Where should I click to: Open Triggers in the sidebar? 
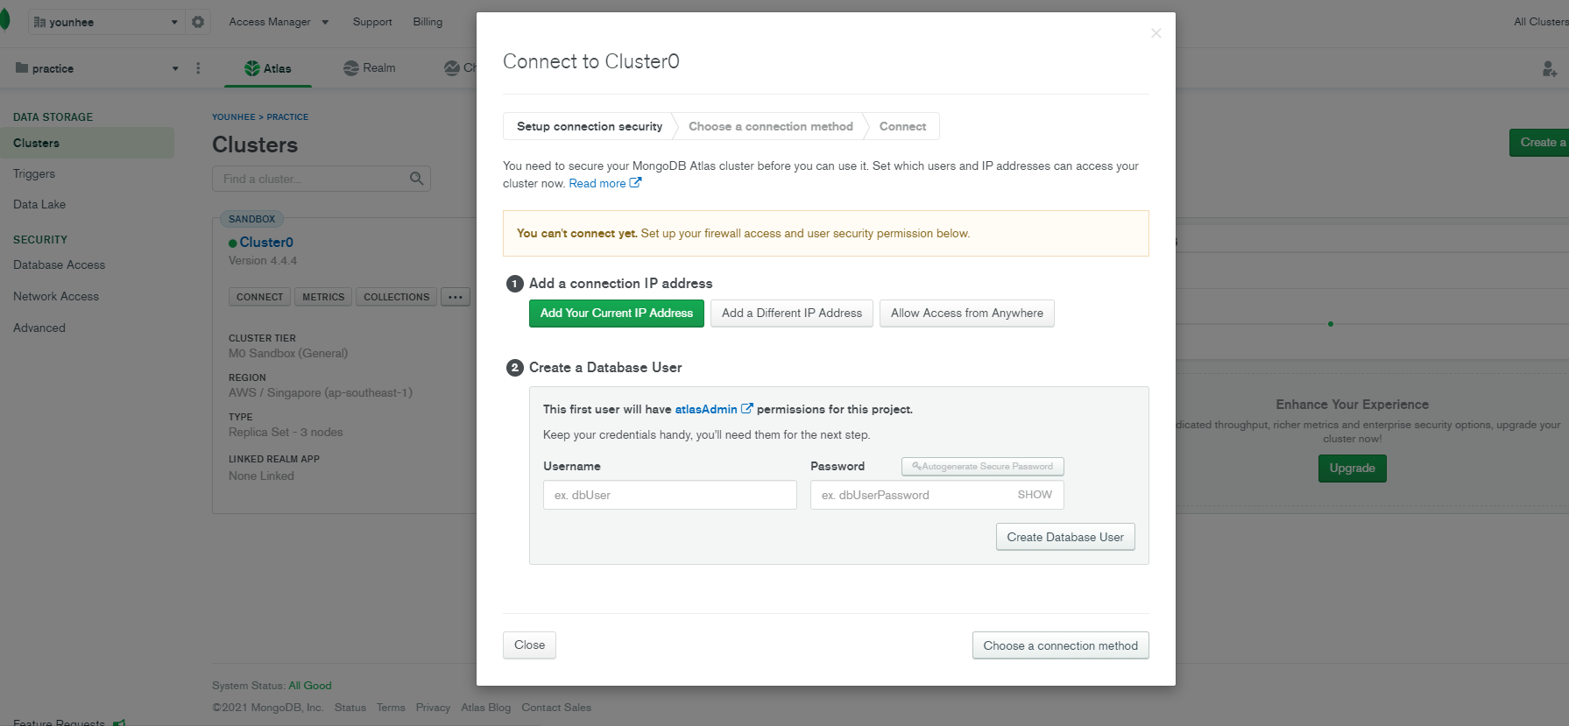pyautogui.click(x=34, y=173)
